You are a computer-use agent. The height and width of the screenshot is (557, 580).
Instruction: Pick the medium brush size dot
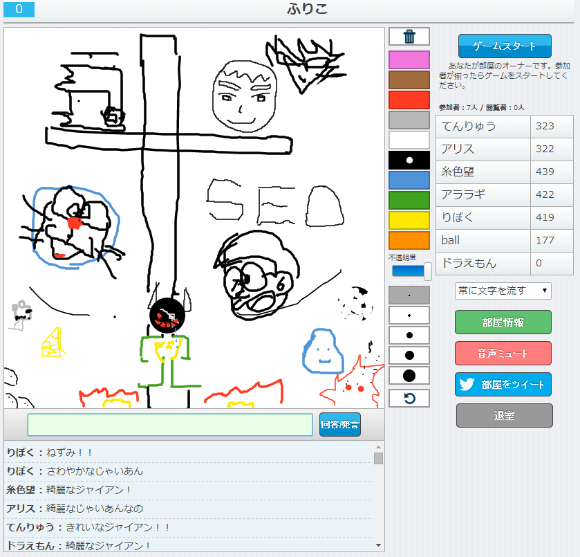point(409,335)
